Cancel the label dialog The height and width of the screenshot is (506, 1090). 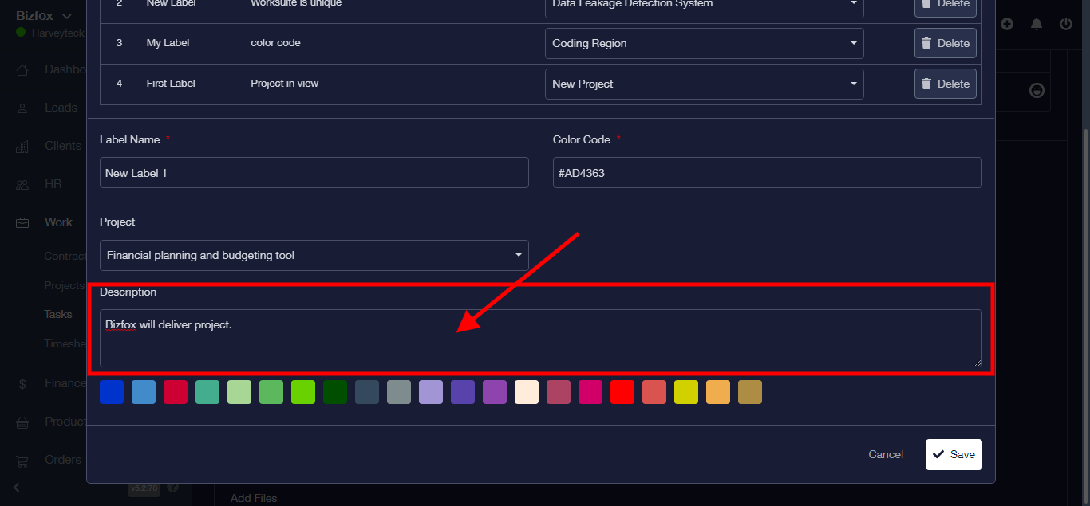click(886, 454)
